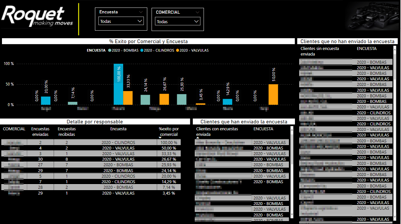
Task: Click the cyan 20,00 % bar in the chart
Action: tap(46, 101)
